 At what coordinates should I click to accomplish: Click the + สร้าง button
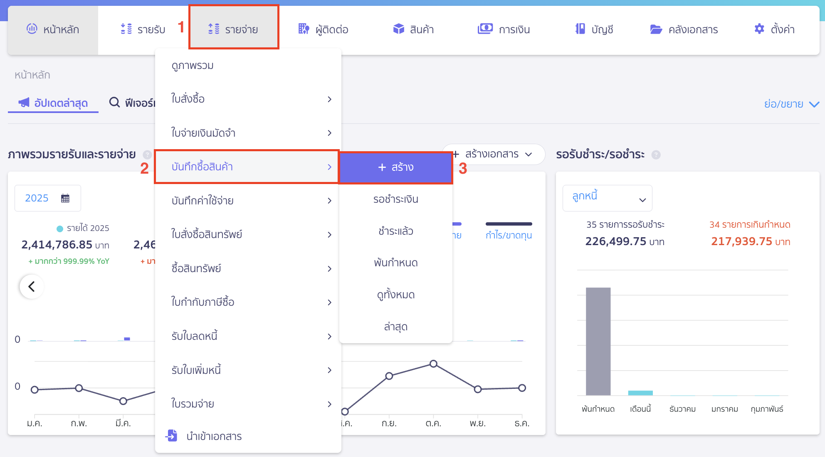pos(395,167)
